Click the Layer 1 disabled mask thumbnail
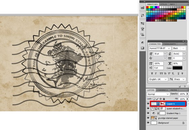Screen dimensions: 189x130 click(162, 104)
